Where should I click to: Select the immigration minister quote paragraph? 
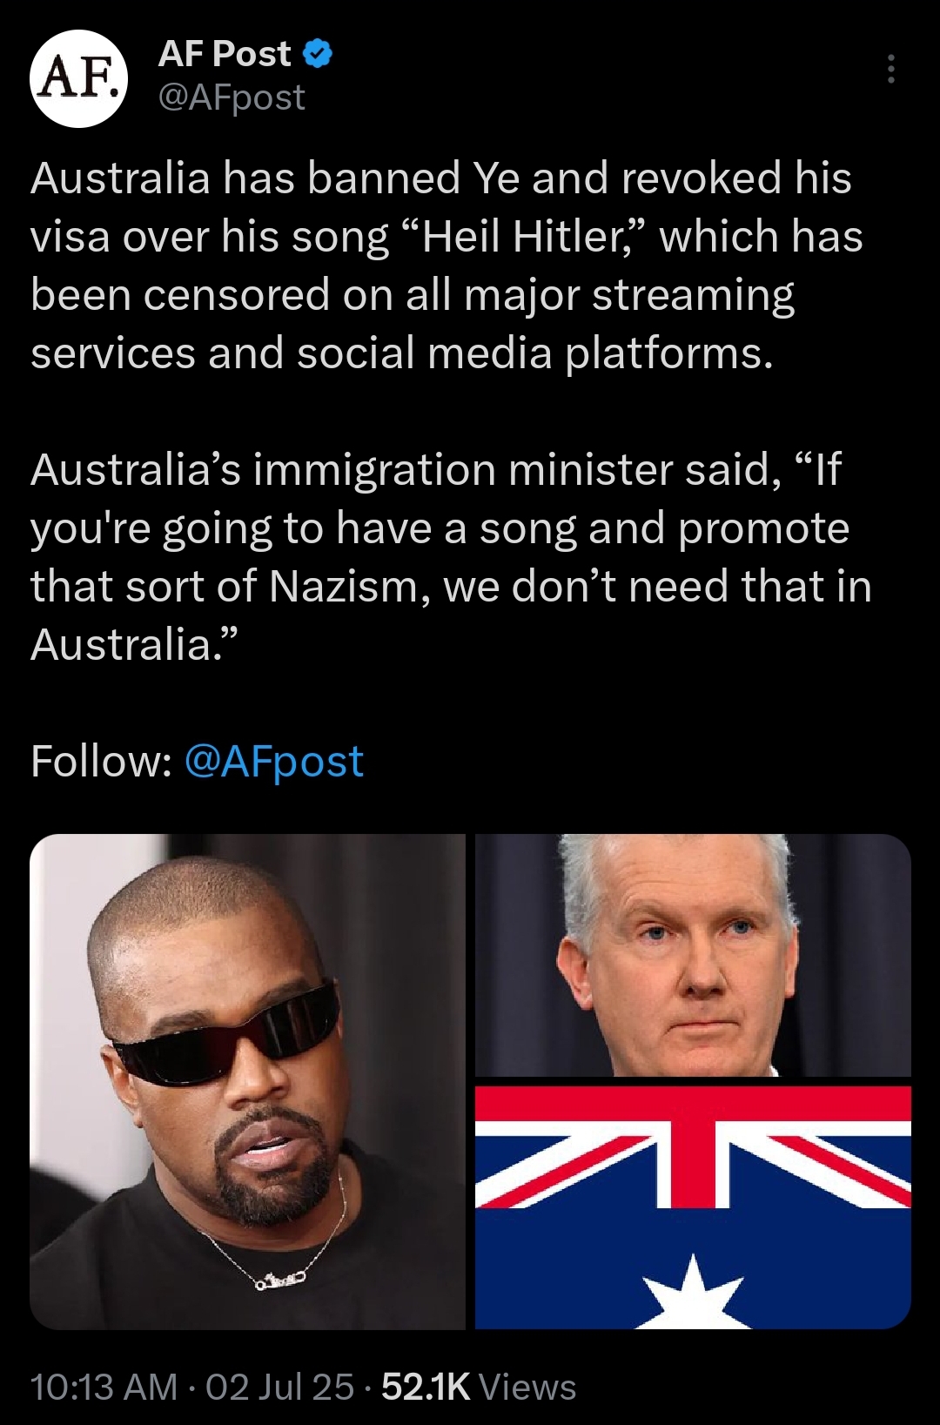point(451,557)
